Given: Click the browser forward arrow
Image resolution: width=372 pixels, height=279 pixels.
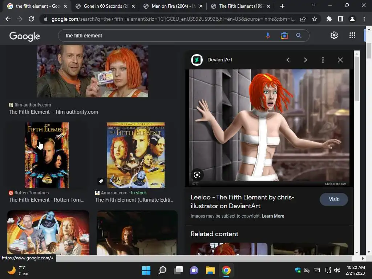Looking at the screenshot, I should coord(20,19).
